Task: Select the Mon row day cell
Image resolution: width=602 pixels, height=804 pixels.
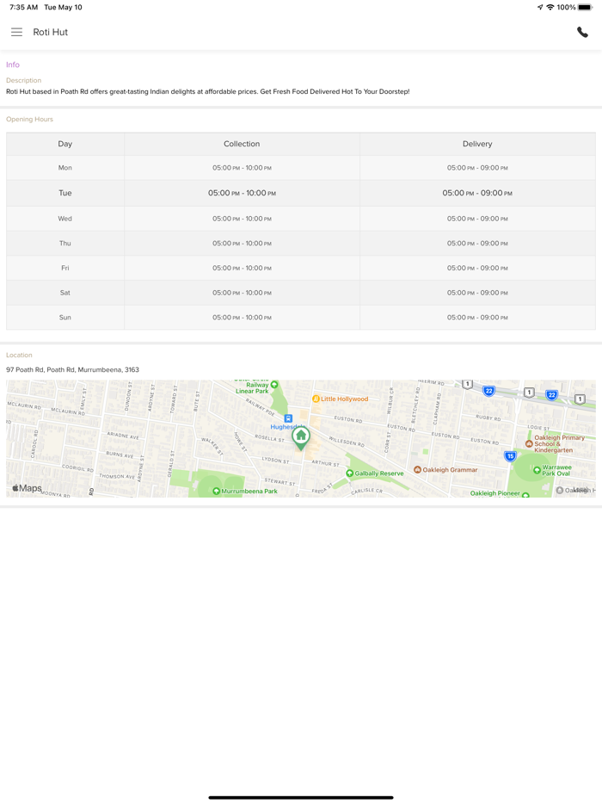Action: (65, 168)
